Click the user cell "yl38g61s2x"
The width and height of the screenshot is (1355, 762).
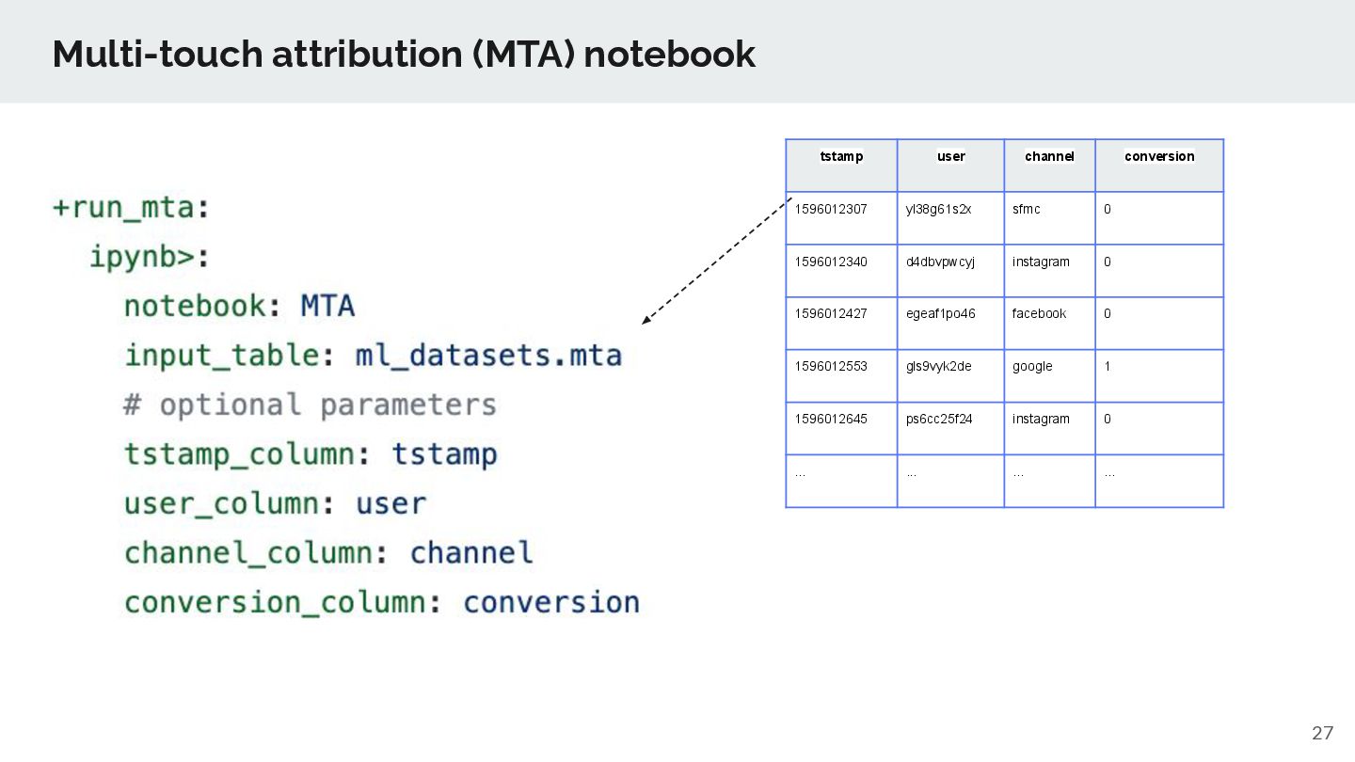click(x=950, y=218)
